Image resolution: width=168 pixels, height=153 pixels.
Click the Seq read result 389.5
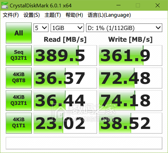(x=65, y=55)
